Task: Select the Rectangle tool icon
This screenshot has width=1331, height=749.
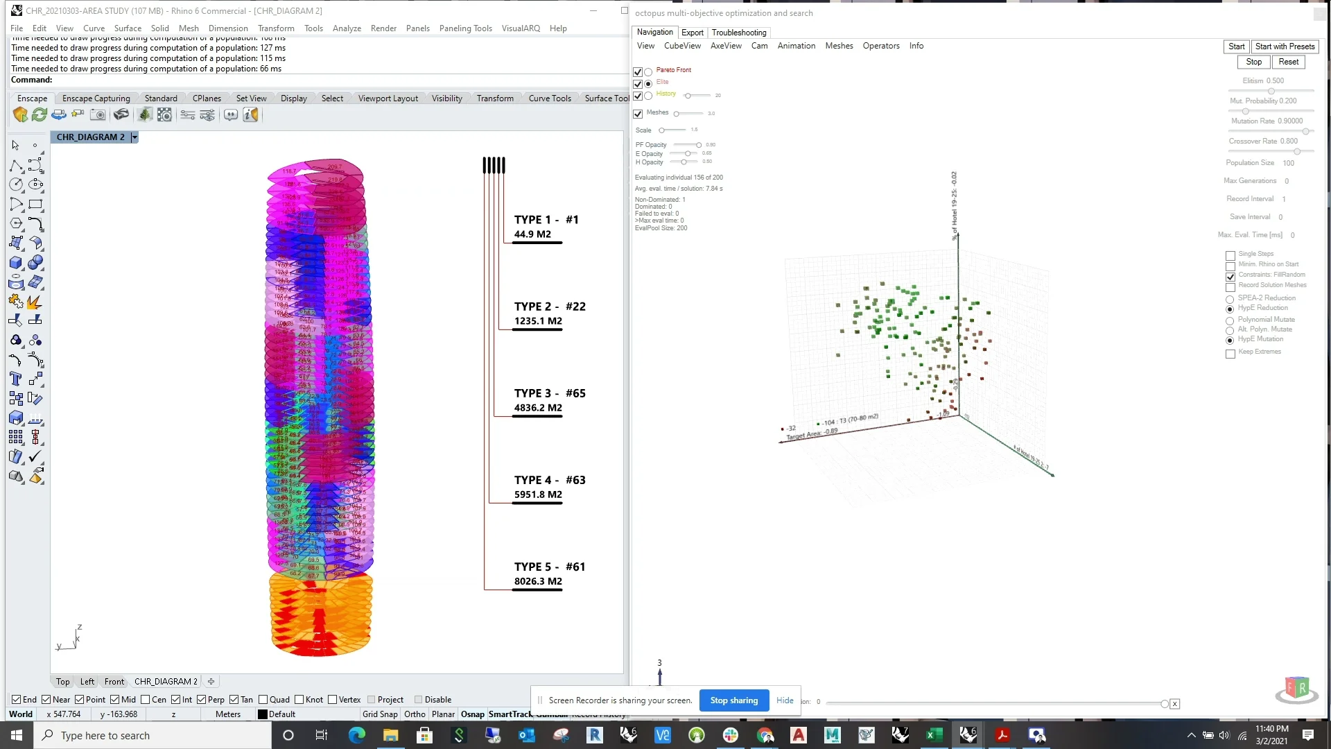Action: [x=35, y=204]
